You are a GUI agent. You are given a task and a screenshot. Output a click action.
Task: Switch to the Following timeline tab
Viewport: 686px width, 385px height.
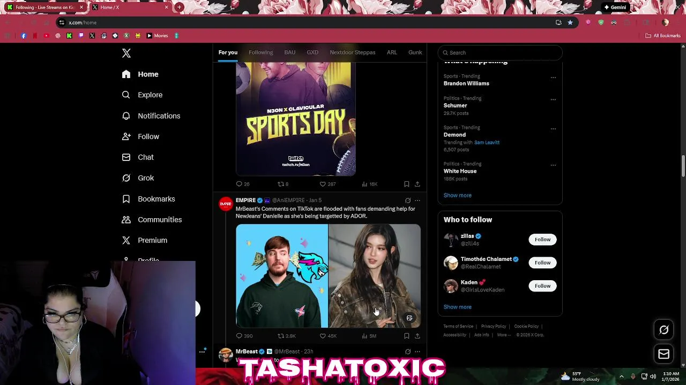pyautogui.click(x=261, y=52)
